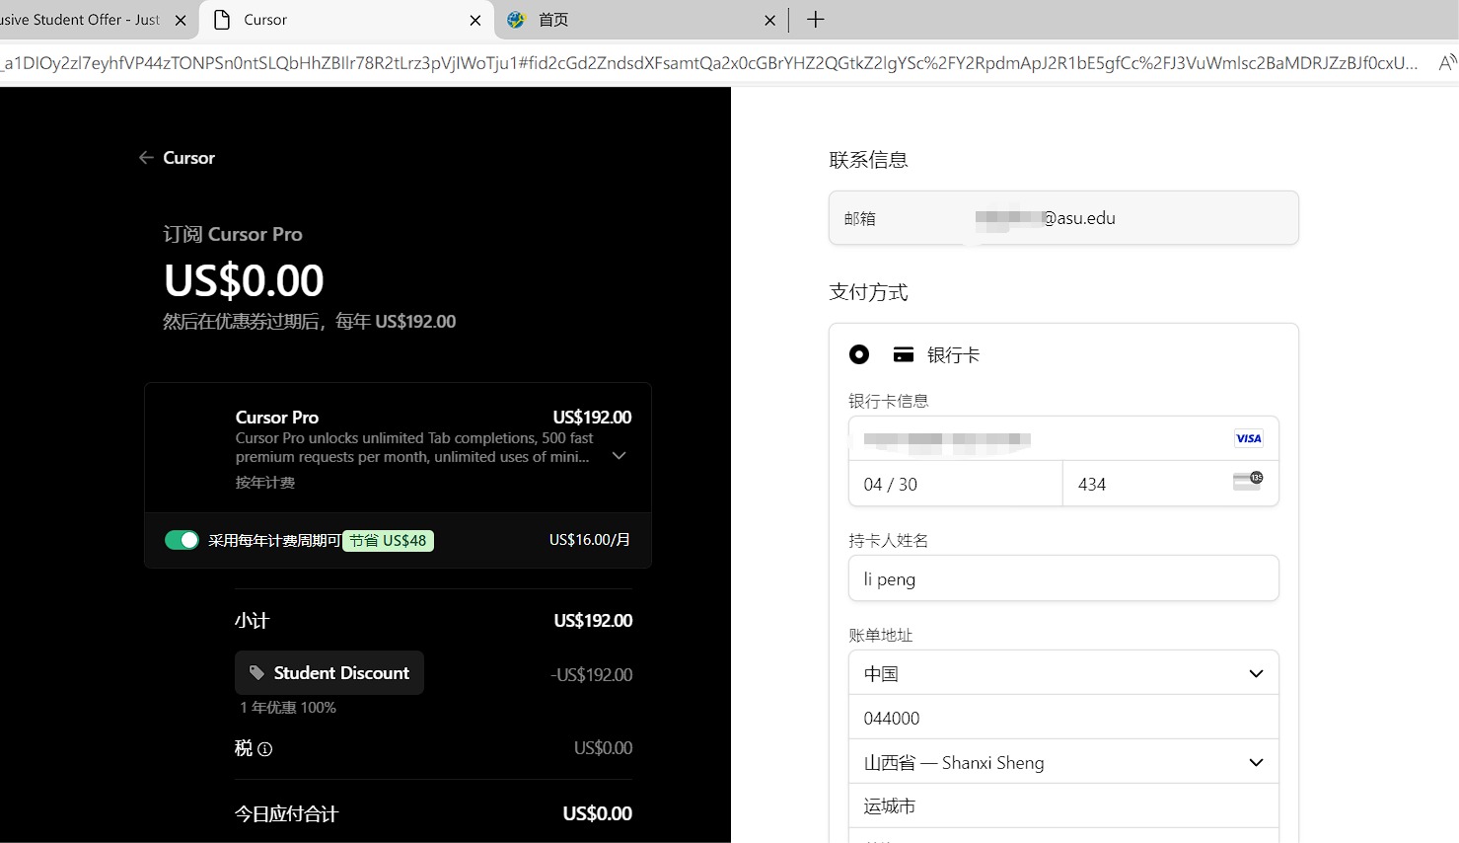Close the 首页 browser tab
Image resolution: width=1459 pixels, height=843 pixels.
coord(769,20)
